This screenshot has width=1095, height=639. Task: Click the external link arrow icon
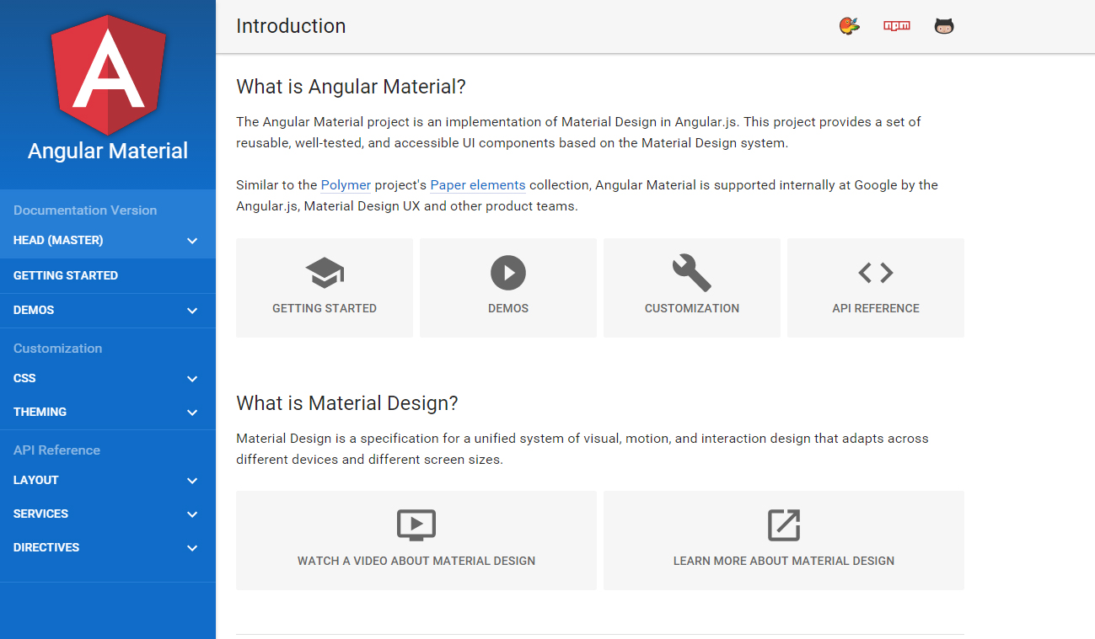(x=784, y=525)
